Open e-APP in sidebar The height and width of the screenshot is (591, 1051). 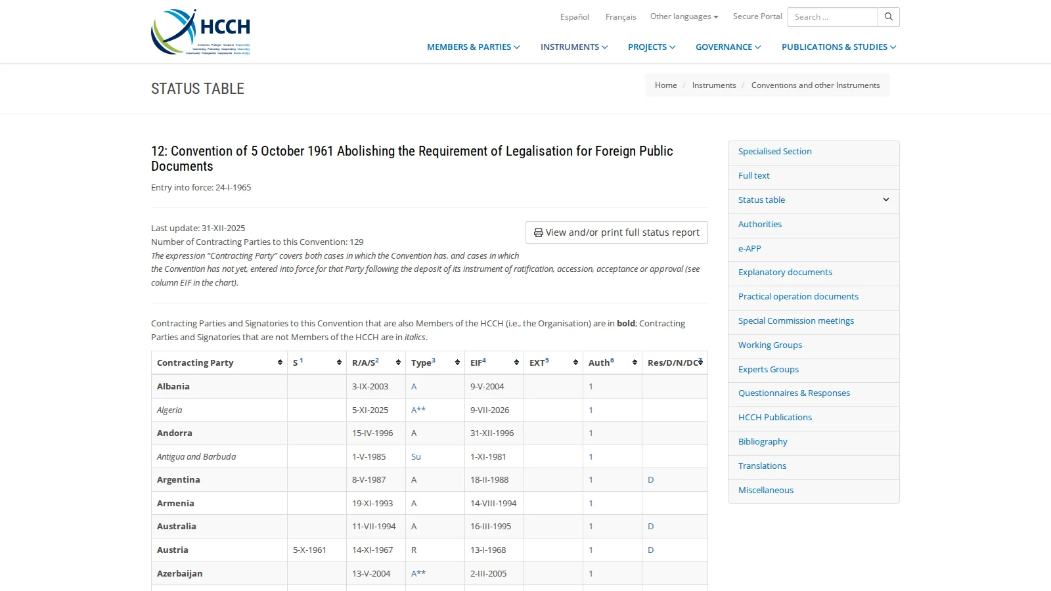click(x=749, y=249)
